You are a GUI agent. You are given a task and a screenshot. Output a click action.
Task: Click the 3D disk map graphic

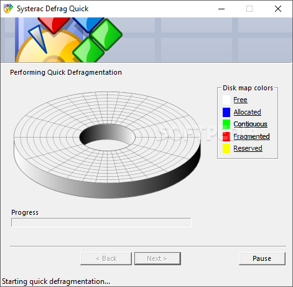point(107,144)
